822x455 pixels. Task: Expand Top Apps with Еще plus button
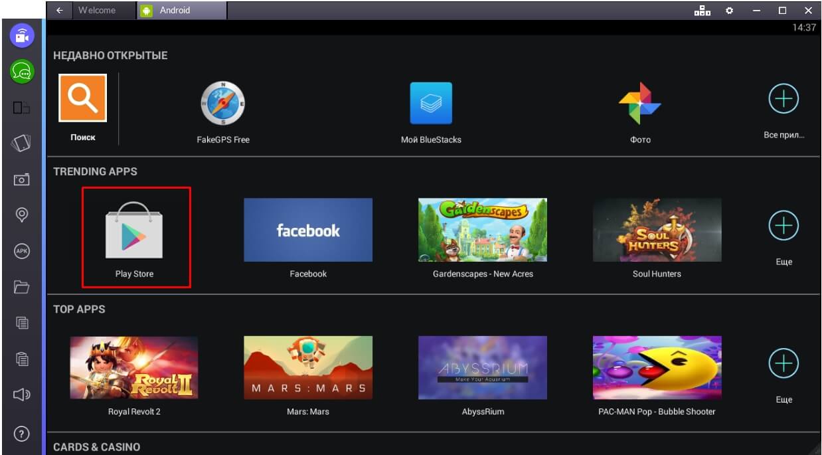[x=783, y=363]
